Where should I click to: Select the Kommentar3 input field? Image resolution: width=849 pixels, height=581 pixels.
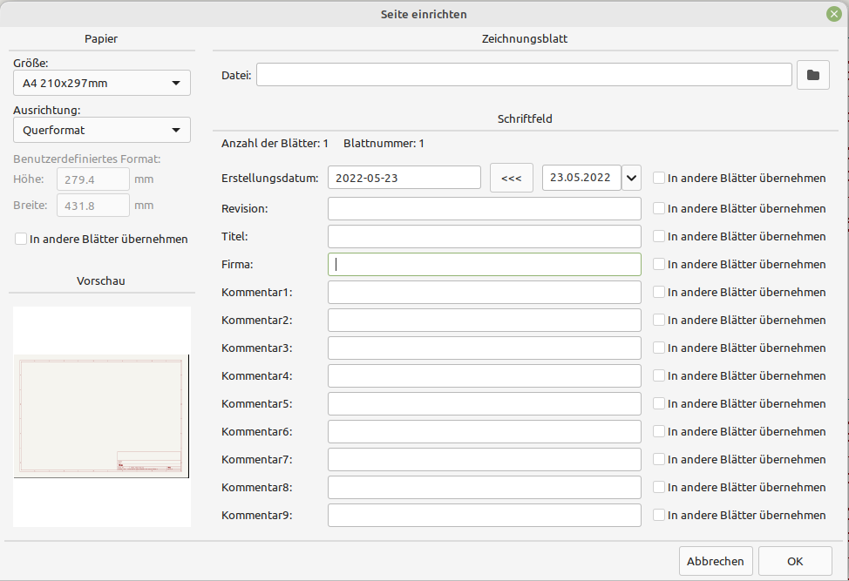tap(485, 348)
